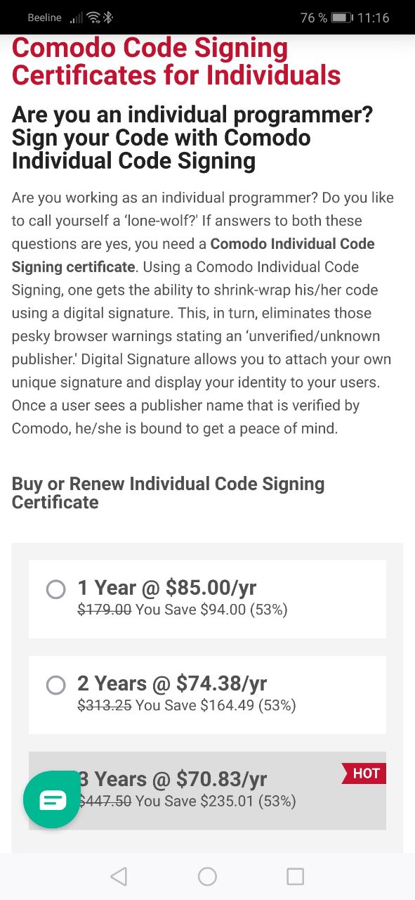
Task: Click the red Comodo Code Signing title
Action: click(176, 60)
